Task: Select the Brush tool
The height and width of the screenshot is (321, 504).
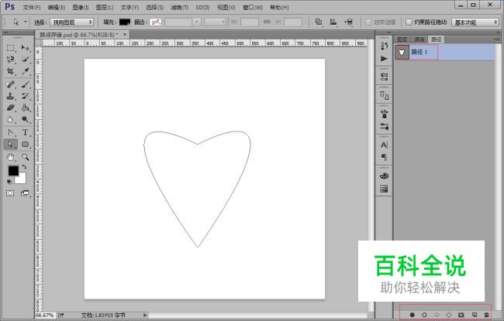Action: tap(25, 84)
